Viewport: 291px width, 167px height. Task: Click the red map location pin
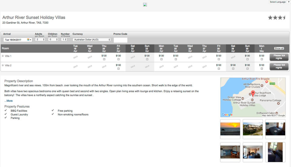[x=253, y=93]
